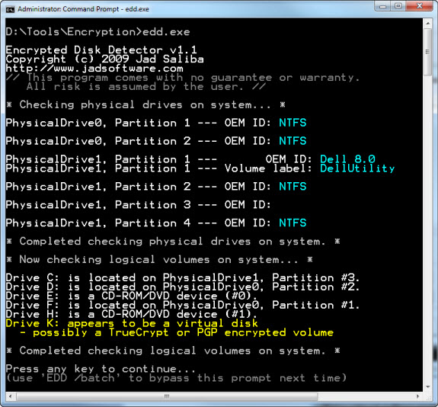This screenshot has height=407, width=438.
Task: Click the vertical scrollbar up arrow
Action: point(427,24)
